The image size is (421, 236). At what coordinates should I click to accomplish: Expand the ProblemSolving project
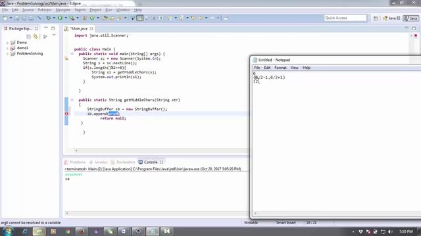pos(7,54)
